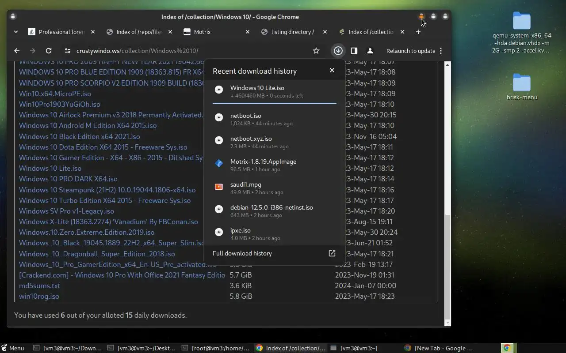Image resolution: width=566 pixels, height=353 pixels.
Task: Open Windows 10 Lite.iso page link
Action: (x=50, y=168)
